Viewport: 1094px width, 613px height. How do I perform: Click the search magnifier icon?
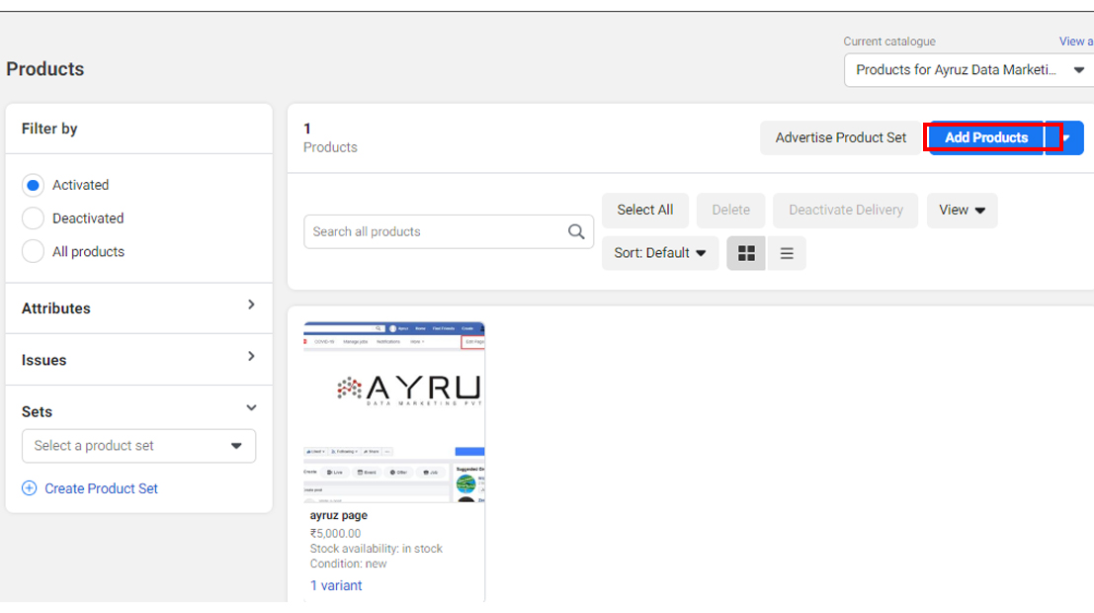tap(576, 231)
